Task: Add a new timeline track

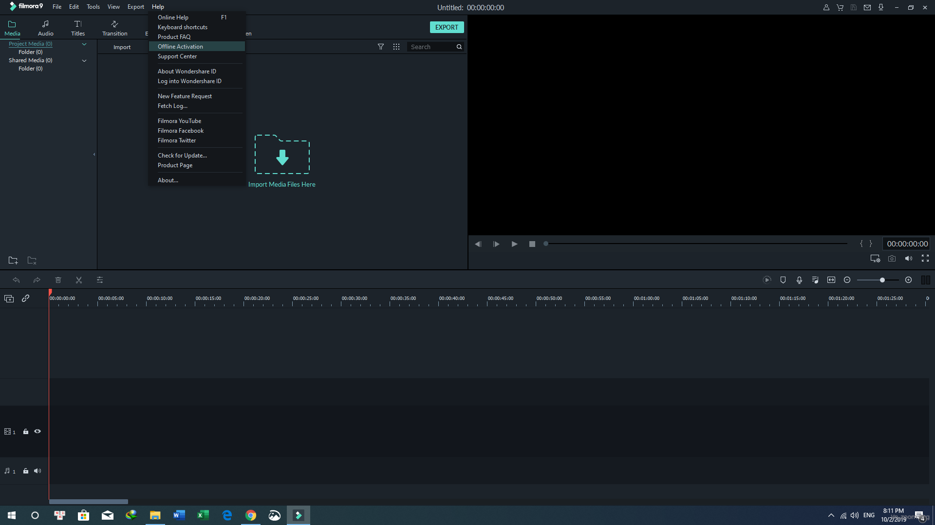Action: 9,298
